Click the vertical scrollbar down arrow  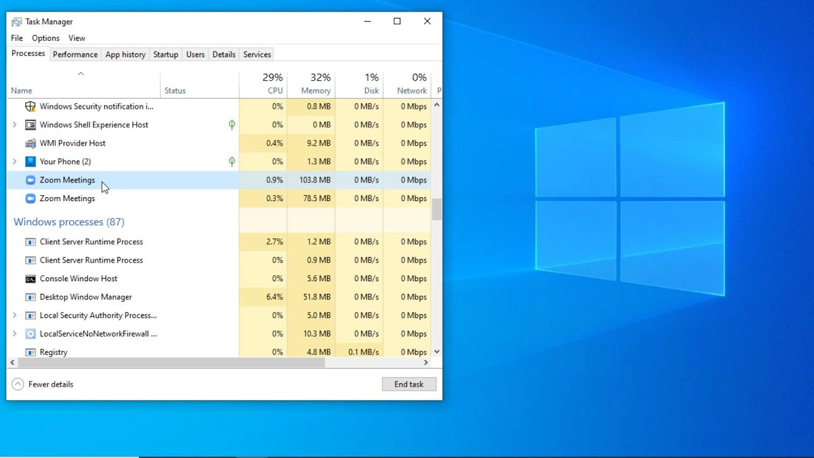(x=436, y=352)
